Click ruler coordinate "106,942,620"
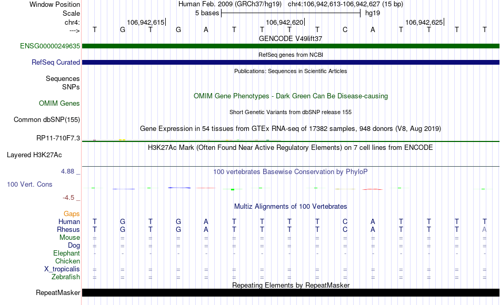Viewport: 500px width, 305px height. pos(285,22)
